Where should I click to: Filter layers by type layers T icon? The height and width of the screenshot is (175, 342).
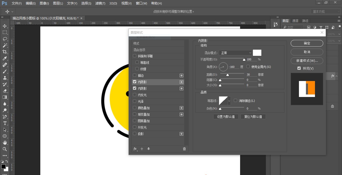pyautogui.click(x=321, y=27)
